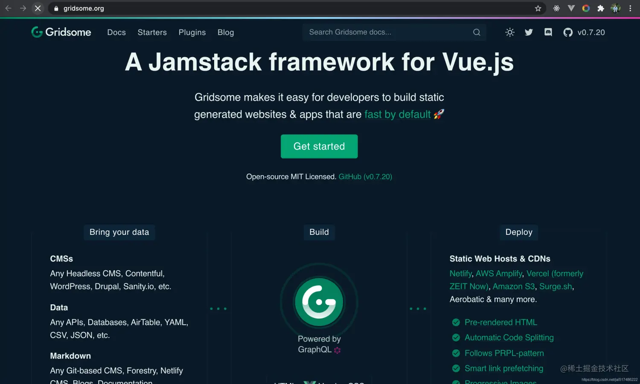Click the Bring your data label
Viewport: 640px width, 384px height.
(x=119, y=232)
